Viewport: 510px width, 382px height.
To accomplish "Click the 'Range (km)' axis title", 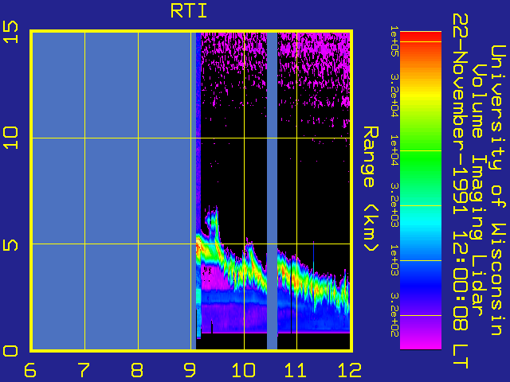I will 371,189.
